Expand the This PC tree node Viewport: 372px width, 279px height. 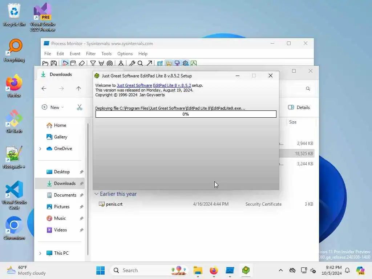tap(40, 253)
